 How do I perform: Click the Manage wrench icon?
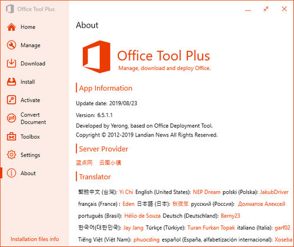pyautogui.click(x=11, y=45)
